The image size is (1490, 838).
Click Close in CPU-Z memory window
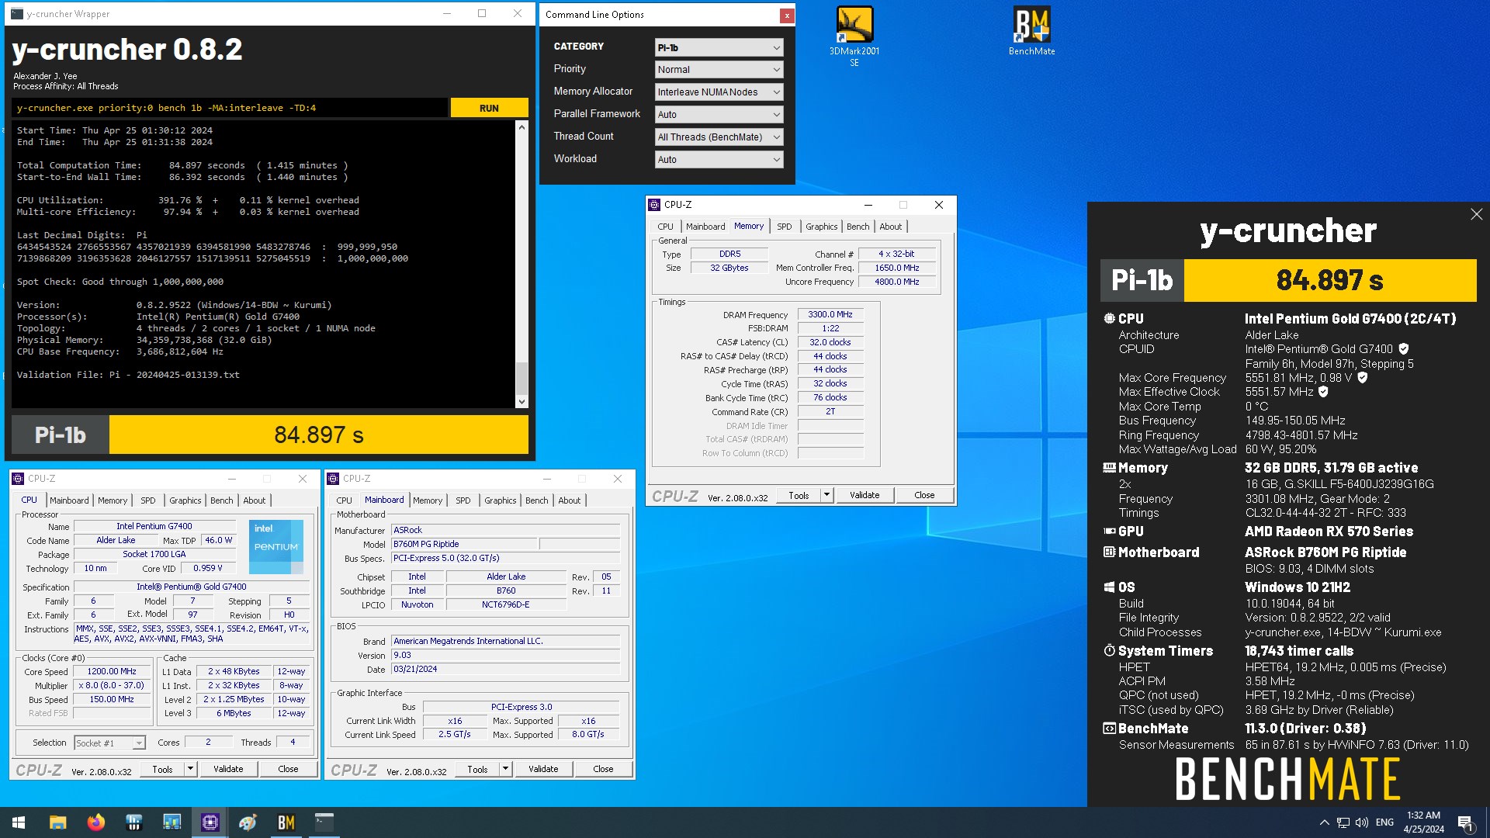pos(924,495)
